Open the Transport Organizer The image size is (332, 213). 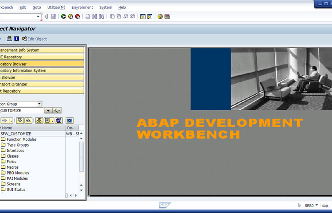(x=42, y=84)
